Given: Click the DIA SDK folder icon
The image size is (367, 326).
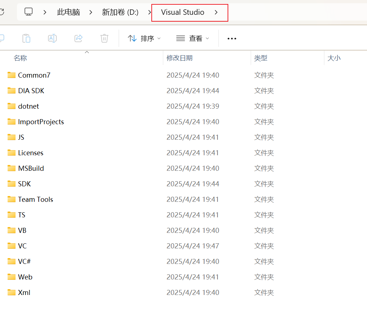Looking at the screenshot, I should point(12,91).
